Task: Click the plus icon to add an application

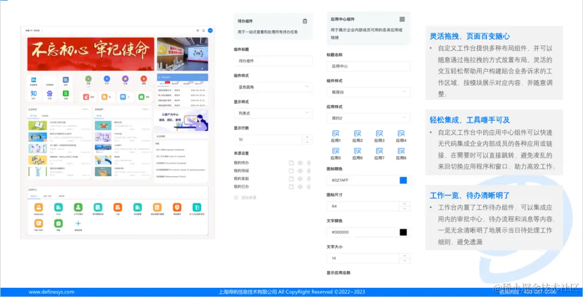Action: 78,223
